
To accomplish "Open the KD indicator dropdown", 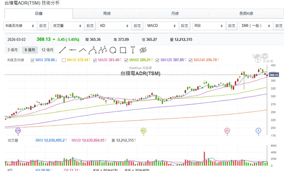I will click(x=115, y=26).
